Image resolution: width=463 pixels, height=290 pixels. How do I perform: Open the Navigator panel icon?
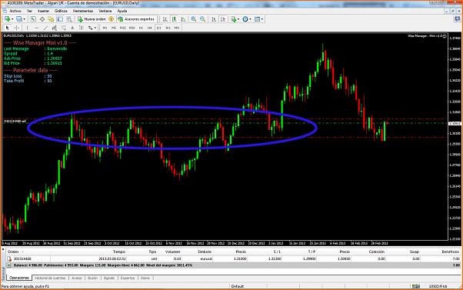(x=51, y=19)
